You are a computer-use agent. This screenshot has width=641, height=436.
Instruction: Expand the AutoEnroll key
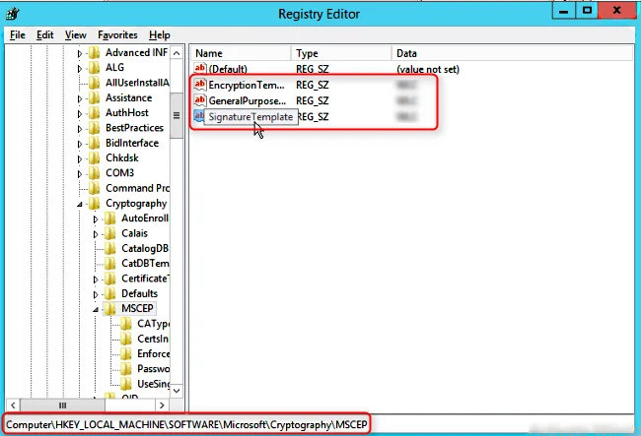96,219
